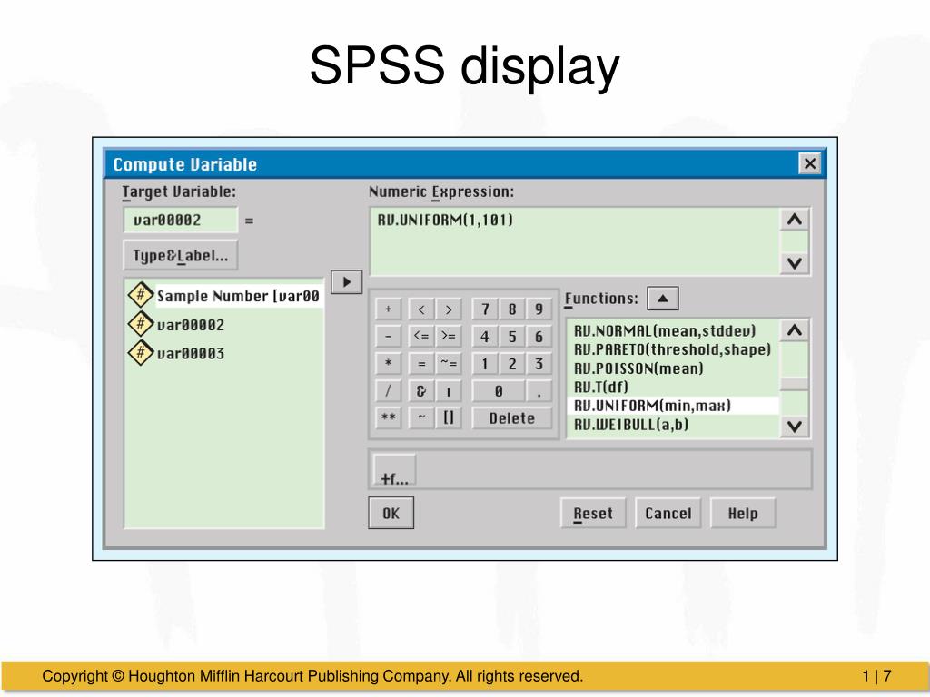Click the decimal point keypad button
Screen dimensions: 930x697
[x=539, y=390]
